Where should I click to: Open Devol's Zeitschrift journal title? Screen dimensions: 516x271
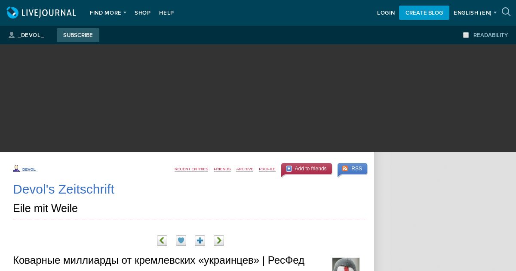(64, 189)
